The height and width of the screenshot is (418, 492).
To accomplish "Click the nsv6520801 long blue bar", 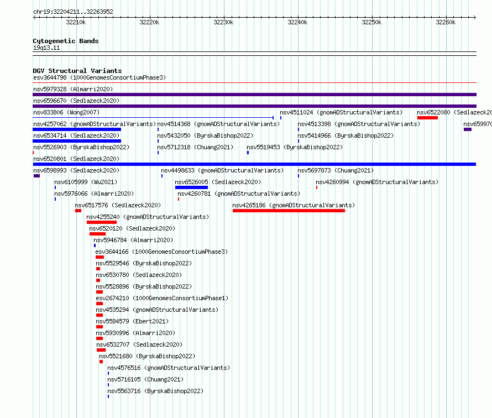I will tap(254, 164).
